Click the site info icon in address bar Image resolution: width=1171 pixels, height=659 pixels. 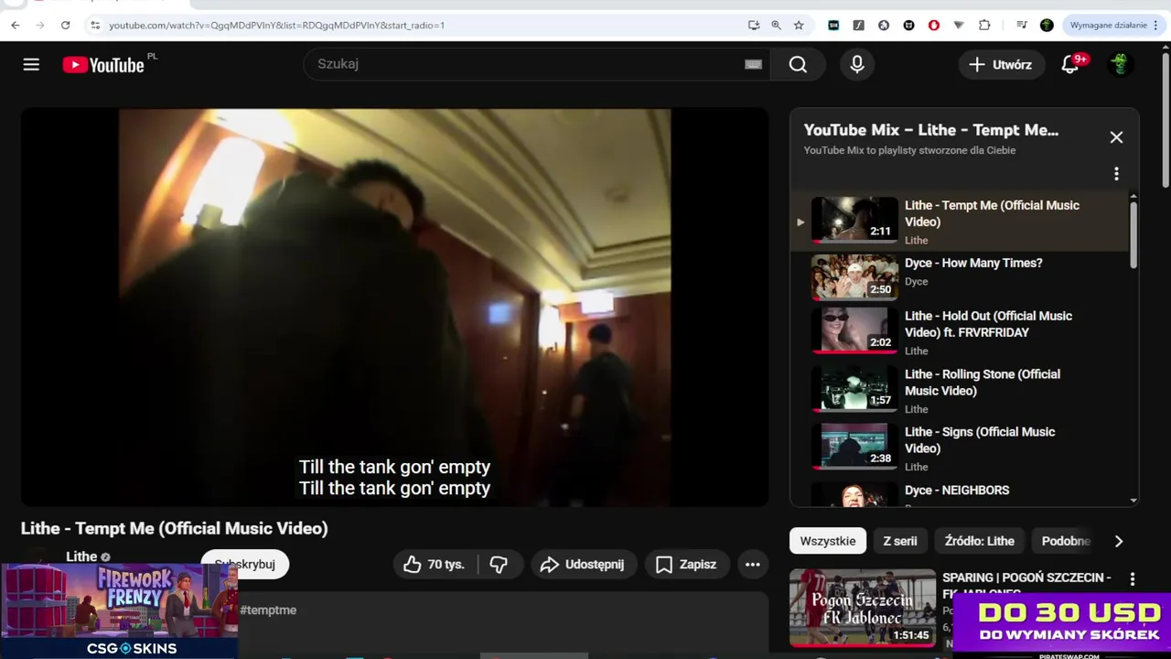pyautogui.click(x=95, y=25)
